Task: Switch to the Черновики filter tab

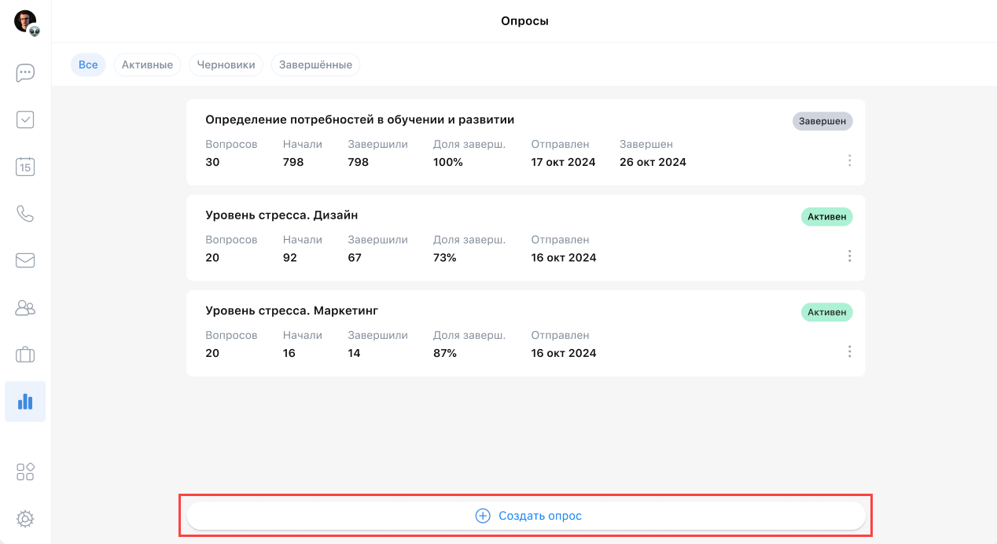Action: 226,64
